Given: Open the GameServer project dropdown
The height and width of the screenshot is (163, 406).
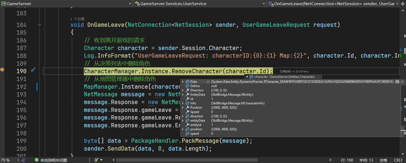Looking at the screenshot, I should pyautogui.click(x=130, y=4).
